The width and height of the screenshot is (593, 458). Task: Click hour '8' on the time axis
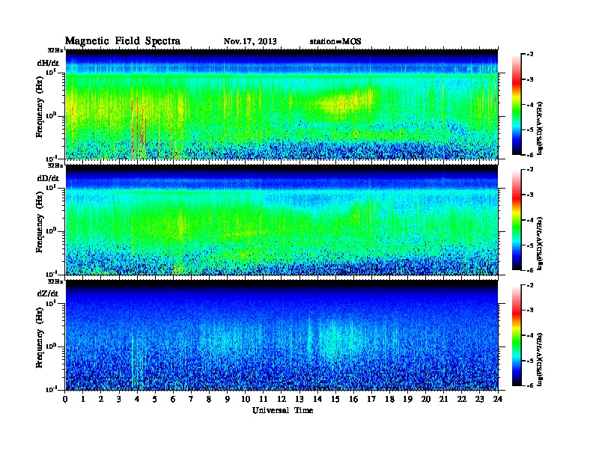point(210,399)
